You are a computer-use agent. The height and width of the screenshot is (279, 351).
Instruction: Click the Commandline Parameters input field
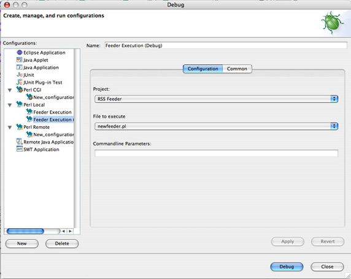216,153
